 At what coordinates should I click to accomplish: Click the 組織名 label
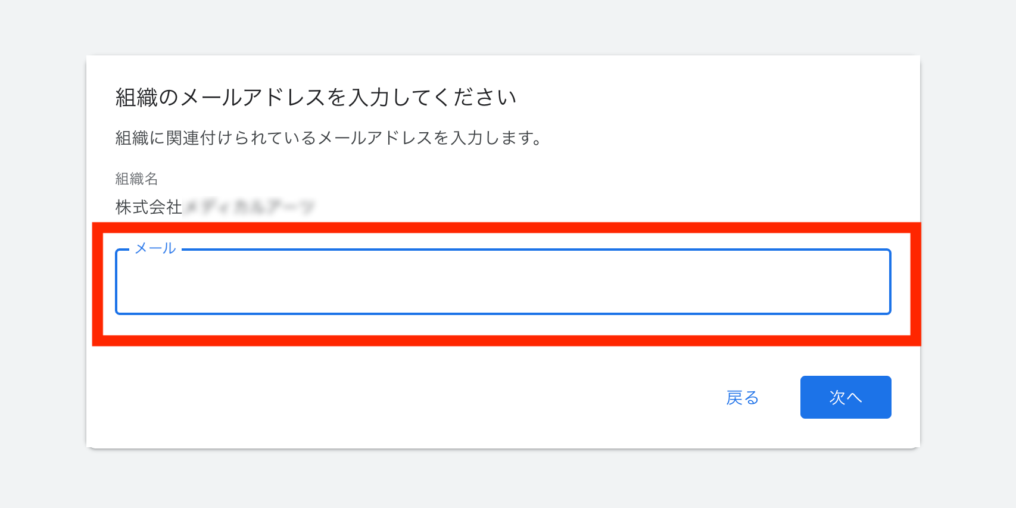(136, 179)
